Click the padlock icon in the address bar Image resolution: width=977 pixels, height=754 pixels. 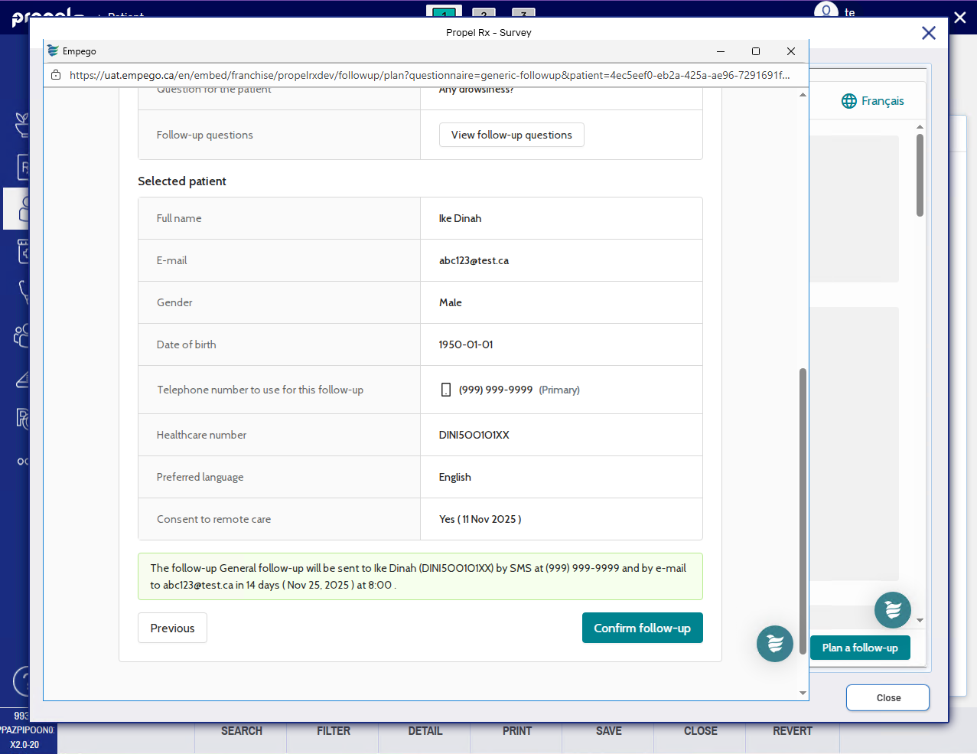coord(56,75)
